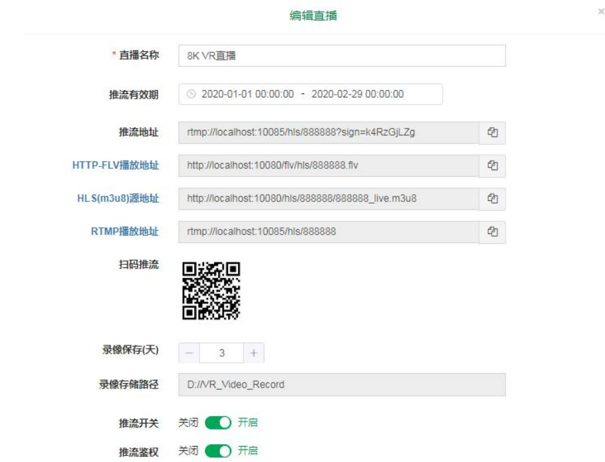605x462 pixels.
Task: Click the clock icon in 推流有效期 field
Action: 191,93
